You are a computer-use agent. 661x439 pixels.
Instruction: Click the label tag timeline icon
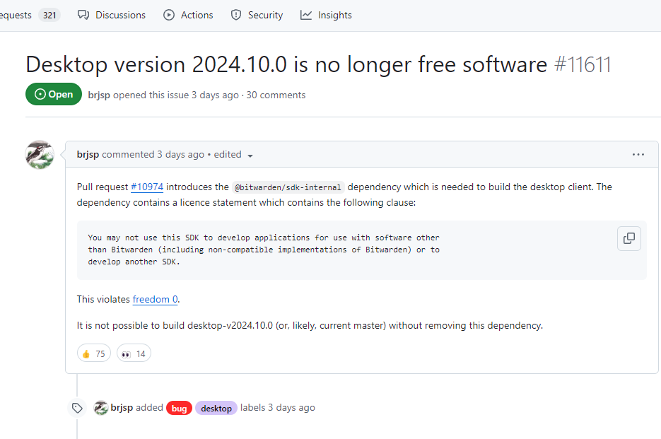[77, 408]
